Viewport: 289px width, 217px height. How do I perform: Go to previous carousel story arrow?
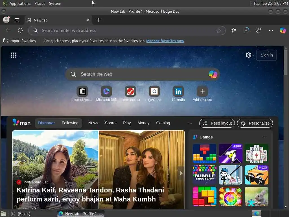[16, 173]
